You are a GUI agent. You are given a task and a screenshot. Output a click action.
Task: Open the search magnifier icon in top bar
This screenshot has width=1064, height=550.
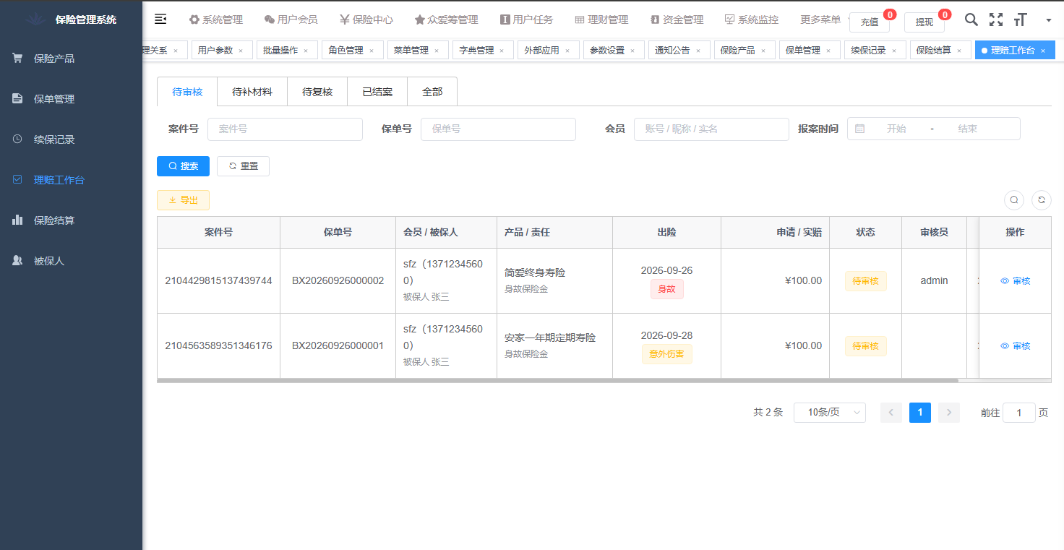(972, 20)
